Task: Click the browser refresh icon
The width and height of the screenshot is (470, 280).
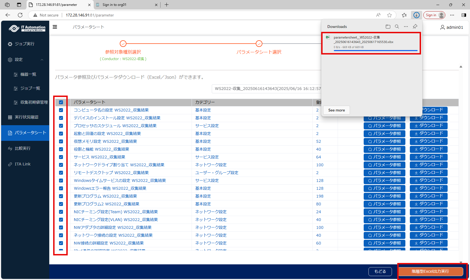Action: (20, 15)
